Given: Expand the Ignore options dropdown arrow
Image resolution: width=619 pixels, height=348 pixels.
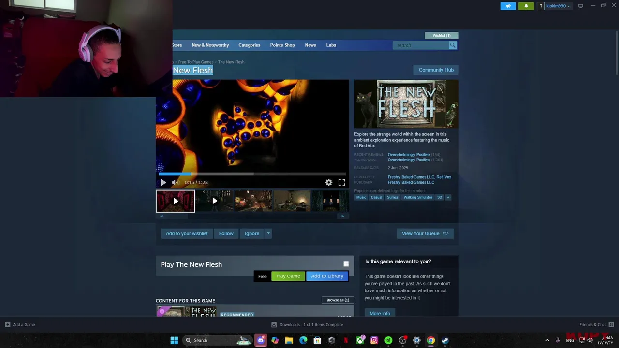Looking at the screenshot, I should tap(268, 233).
